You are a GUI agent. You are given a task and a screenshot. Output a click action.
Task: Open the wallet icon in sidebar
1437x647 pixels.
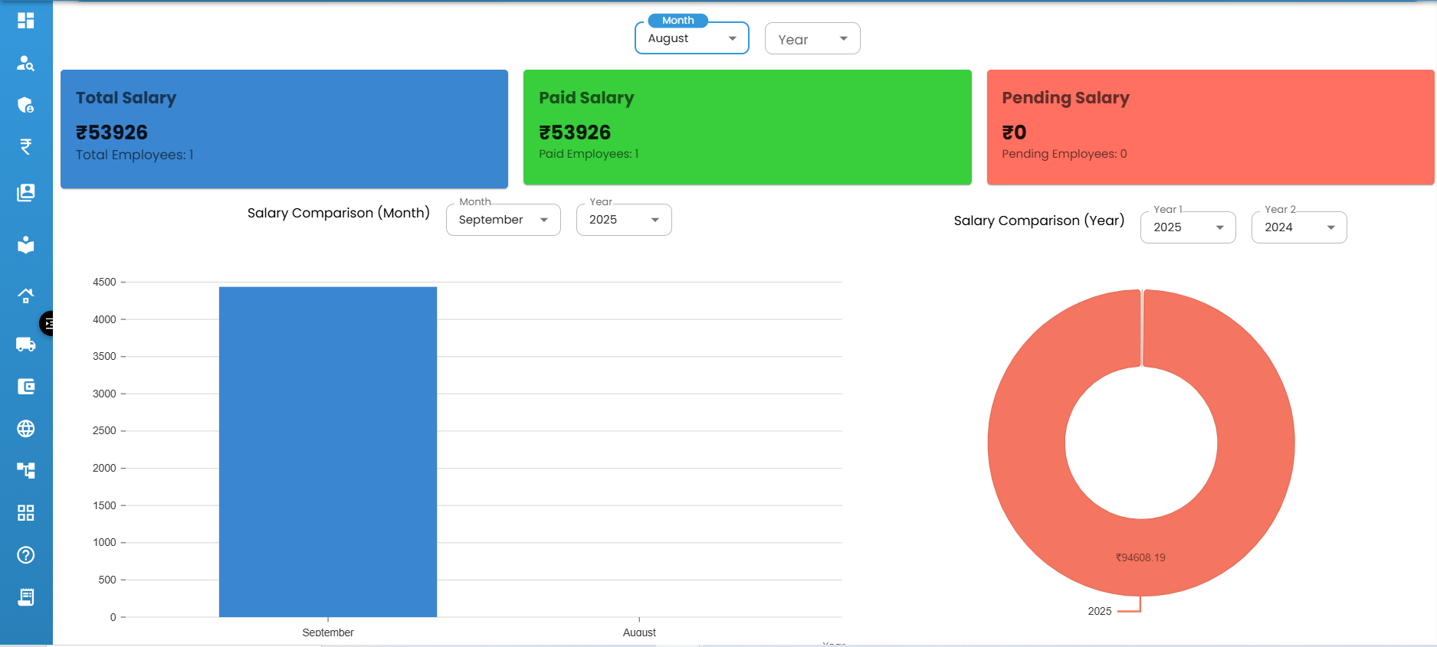26,387
